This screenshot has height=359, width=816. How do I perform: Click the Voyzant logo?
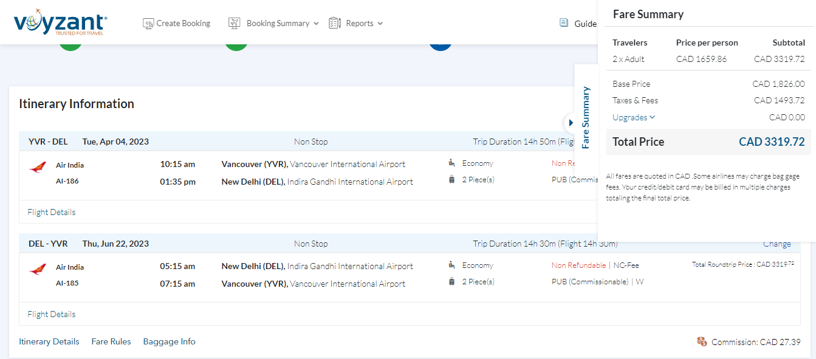pos(60,23)
